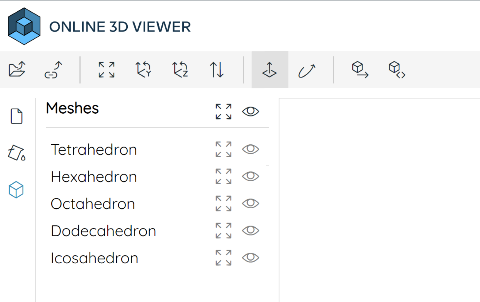The width and height of the screenshot is (480, 302).
Task: Toggle the camera animation tool
Action: tap(307, 70)
